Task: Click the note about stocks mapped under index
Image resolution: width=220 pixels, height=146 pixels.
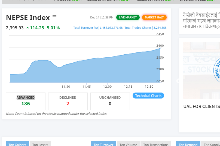Action: click(57, 114)
